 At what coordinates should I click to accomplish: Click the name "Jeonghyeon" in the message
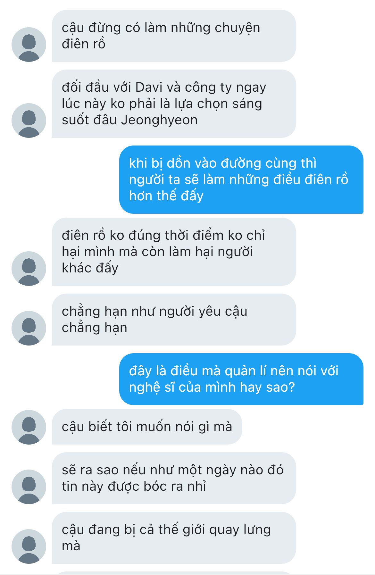tap(159, 120)
